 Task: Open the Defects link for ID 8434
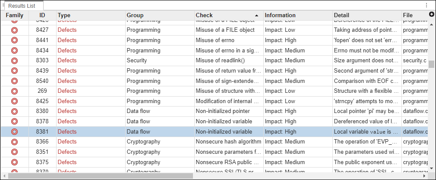coord(67,50)
